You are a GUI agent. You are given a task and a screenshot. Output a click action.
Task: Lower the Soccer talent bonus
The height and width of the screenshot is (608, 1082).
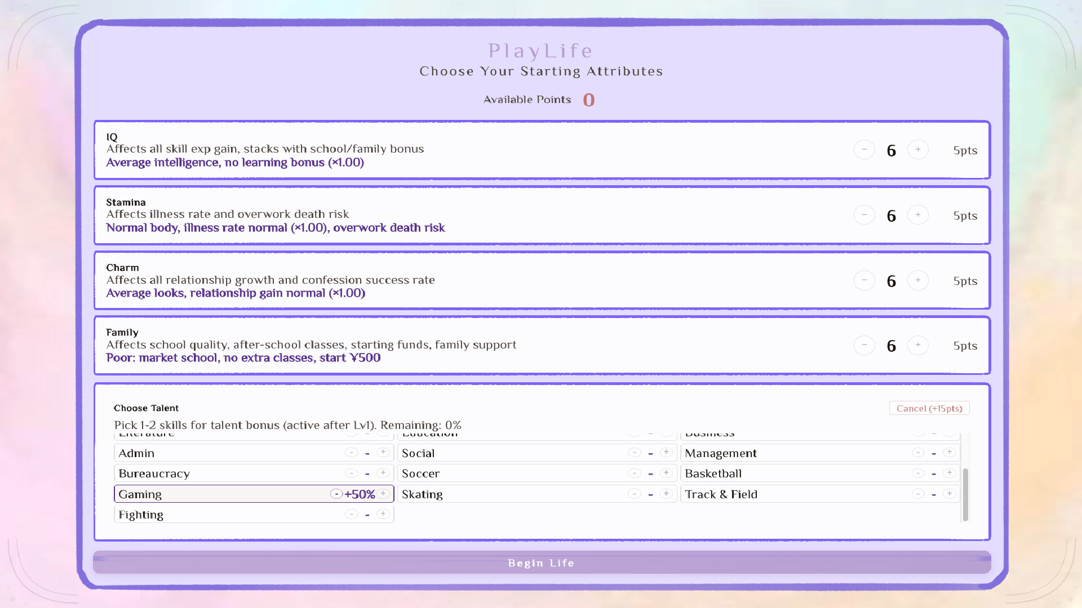(x=635, y=473)
